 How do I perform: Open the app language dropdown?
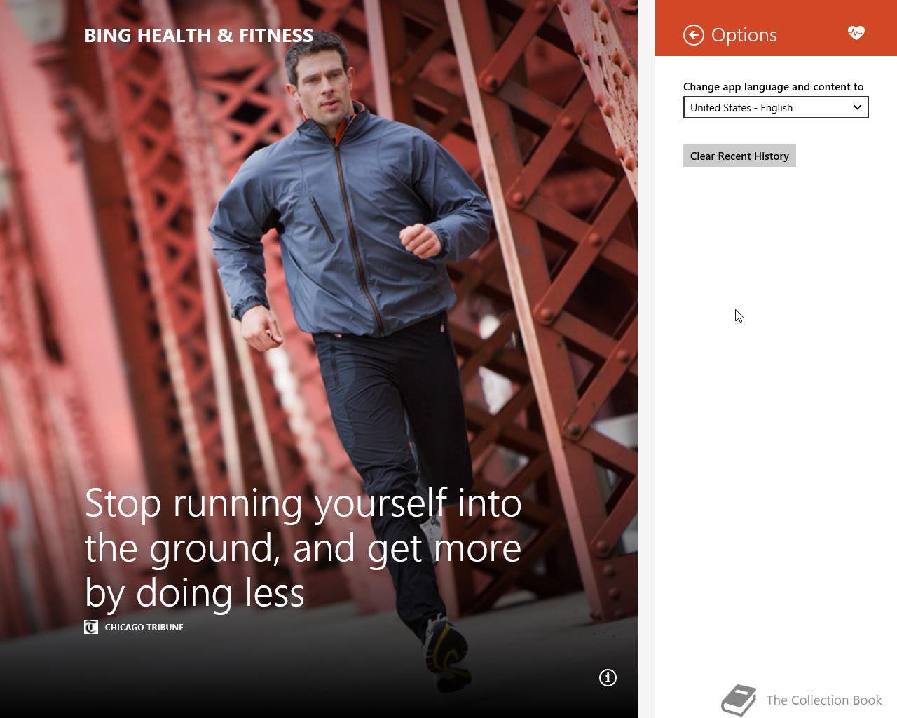(x=776, y=107)
